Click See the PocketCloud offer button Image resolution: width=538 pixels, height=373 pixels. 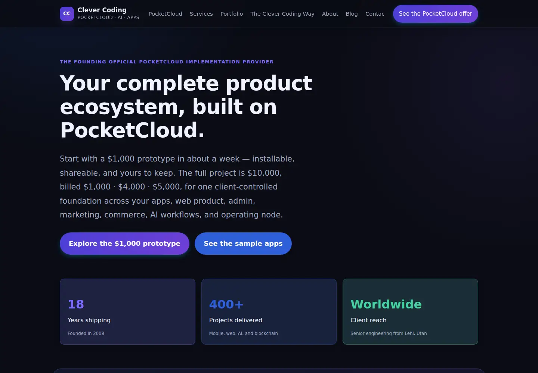tap(436, 14)
